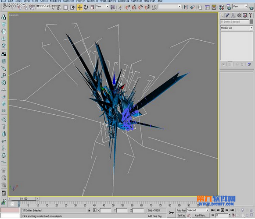Click Configure Modifier Sets icon
The image size is (255, 219).
tap(249, 64)
